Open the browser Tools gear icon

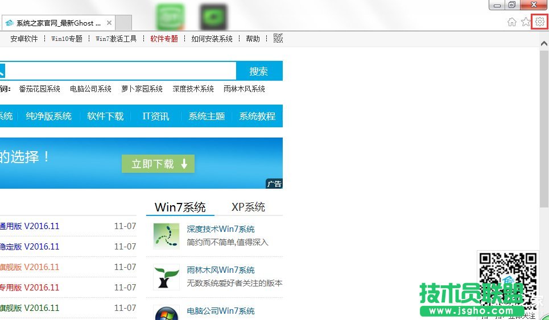(539, 22)
